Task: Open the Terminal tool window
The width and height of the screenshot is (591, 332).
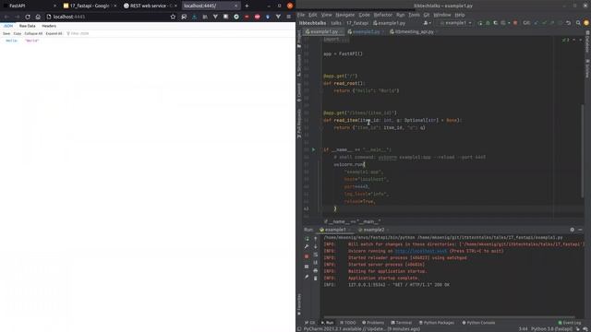Action: (x=402, y=323)
